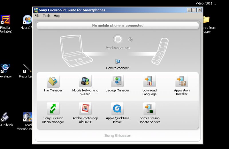Click the Download Language icon
Viewport: 229px width, 149px height.
coord(149,81)
